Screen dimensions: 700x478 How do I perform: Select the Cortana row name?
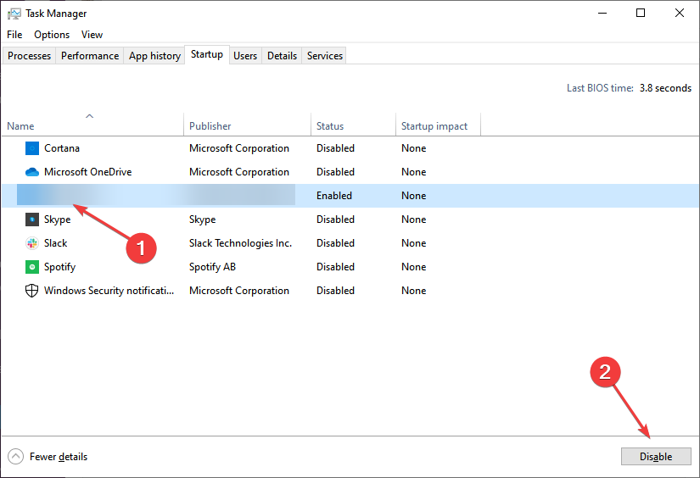tap(62, 148)
